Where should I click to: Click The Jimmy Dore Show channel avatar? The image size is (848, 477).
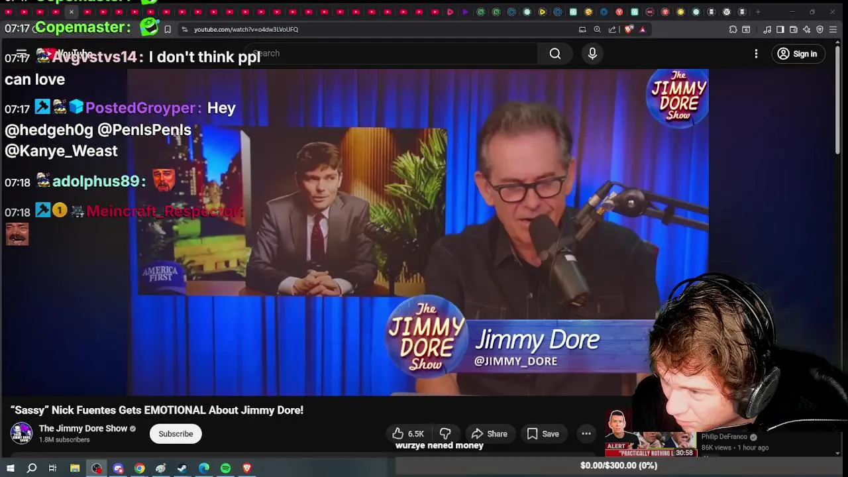21,433
